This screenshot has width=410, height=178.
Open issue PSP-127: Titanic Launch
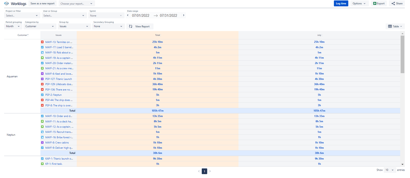[x=59, y=79]
